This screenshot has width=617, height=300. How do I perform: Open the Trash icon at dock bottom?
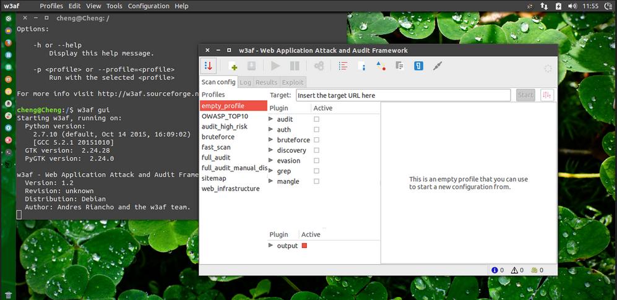click(8, 295)
